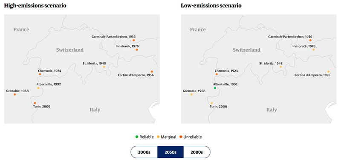The height and width of the screenshot is (160, 341).
Task: Click the Unreliable legend dot
Action: pos(181,137)
